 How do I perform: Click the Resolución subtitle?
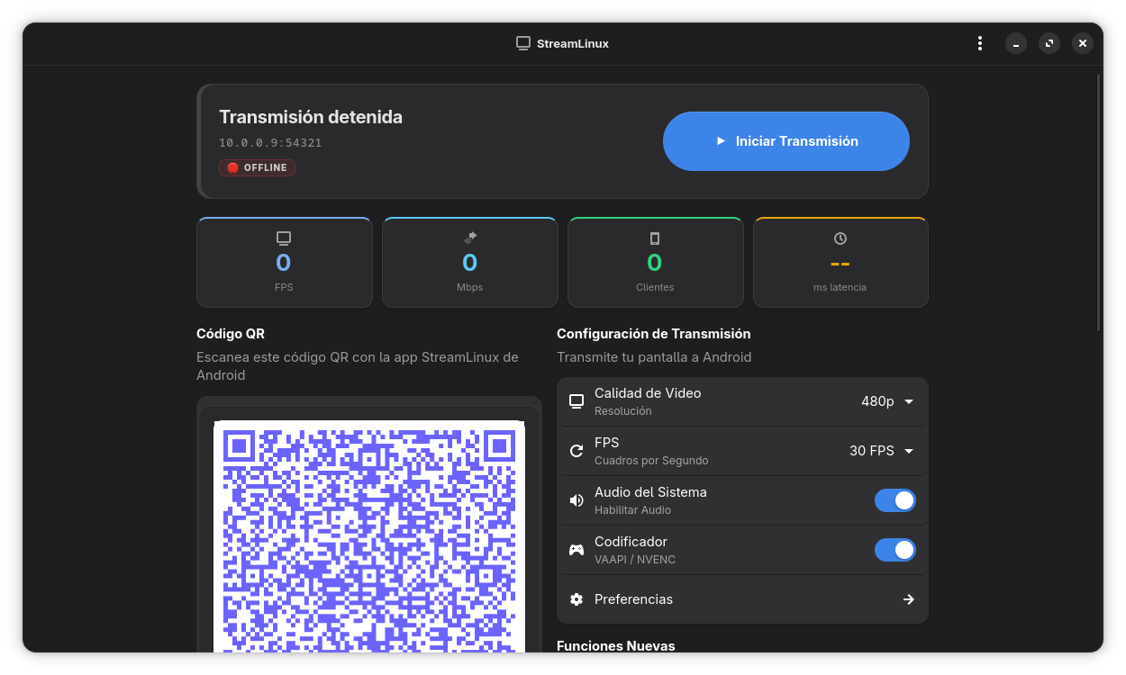point(622,411)
